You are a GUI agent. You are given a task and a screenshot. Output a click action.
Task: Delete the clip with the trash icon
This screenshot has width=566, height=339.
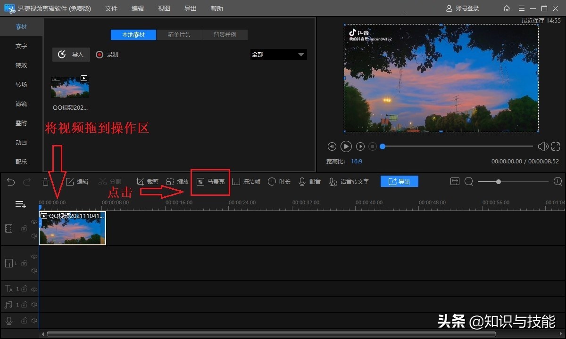click(45, 182)
